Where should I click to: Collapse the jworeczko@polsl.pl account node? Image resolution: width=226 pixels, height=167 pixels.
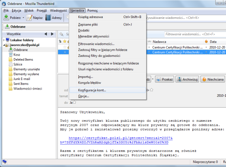tap(4, 45)
